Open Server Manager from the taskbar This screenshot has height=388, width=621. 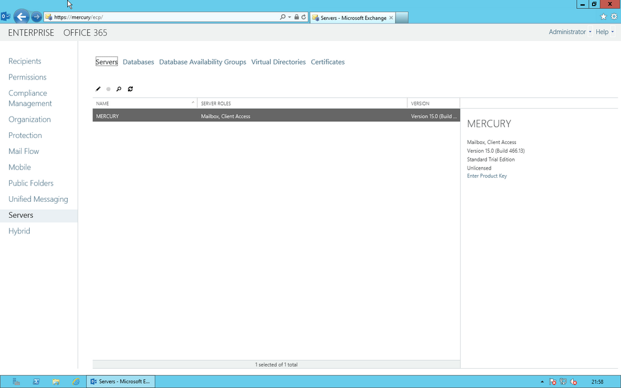(x=16, y=382)
